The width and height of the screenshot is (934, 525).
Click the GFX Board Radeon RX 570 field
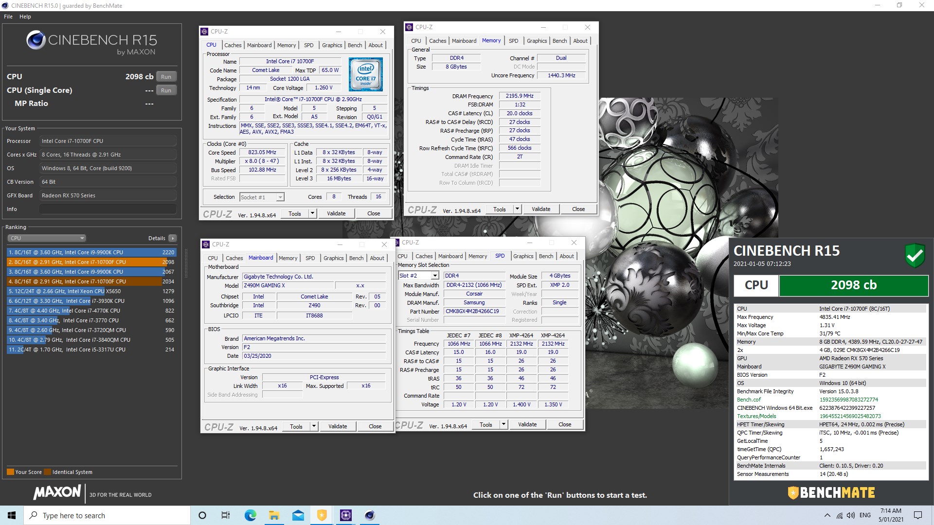pos(108,195)
